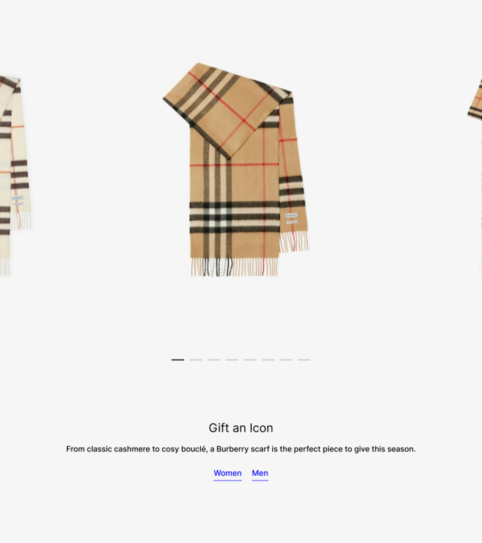Open the centered beige check scarf product
This screenshot has height=543, width=482.
[x=235, y=170]
